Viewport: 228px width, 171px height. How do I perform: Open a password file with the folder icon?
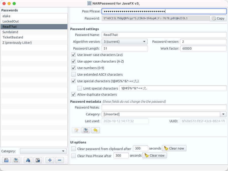[6, 160]
